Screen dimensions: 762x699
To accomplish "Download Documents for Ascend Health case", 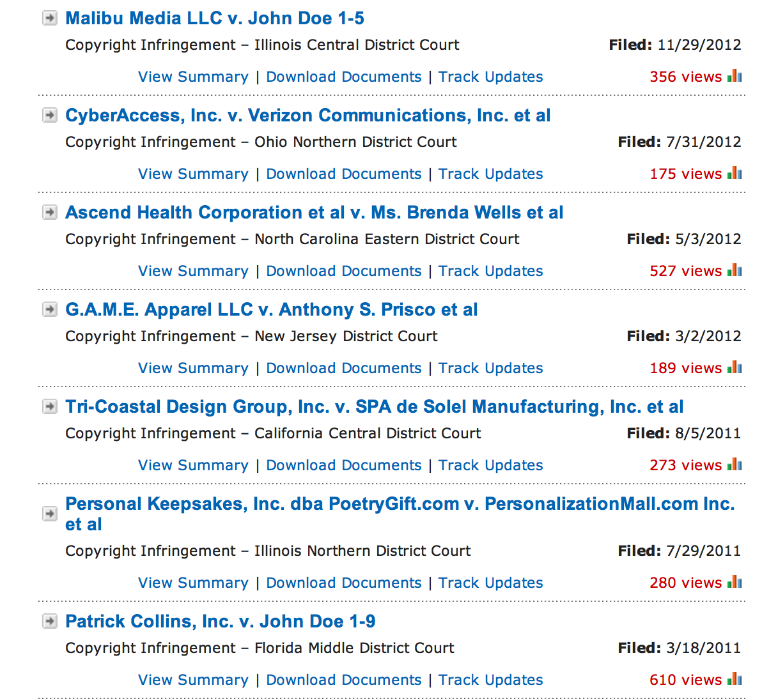I will pos(344,271).
